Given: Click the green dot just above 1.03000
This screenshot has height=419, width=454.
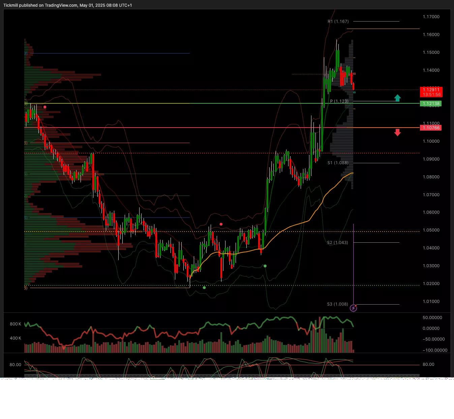Looking at the screenshot, I should coord(265,266).
